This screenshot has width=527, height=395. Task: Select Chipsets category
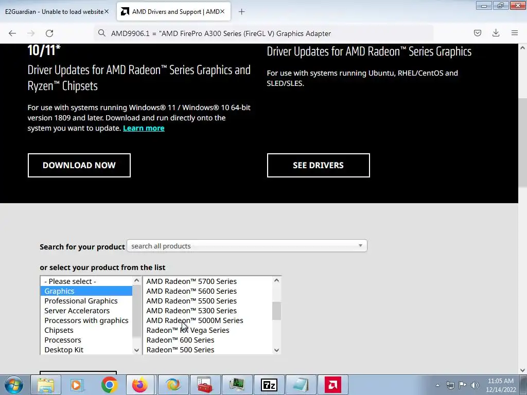(x=86, y=330)
